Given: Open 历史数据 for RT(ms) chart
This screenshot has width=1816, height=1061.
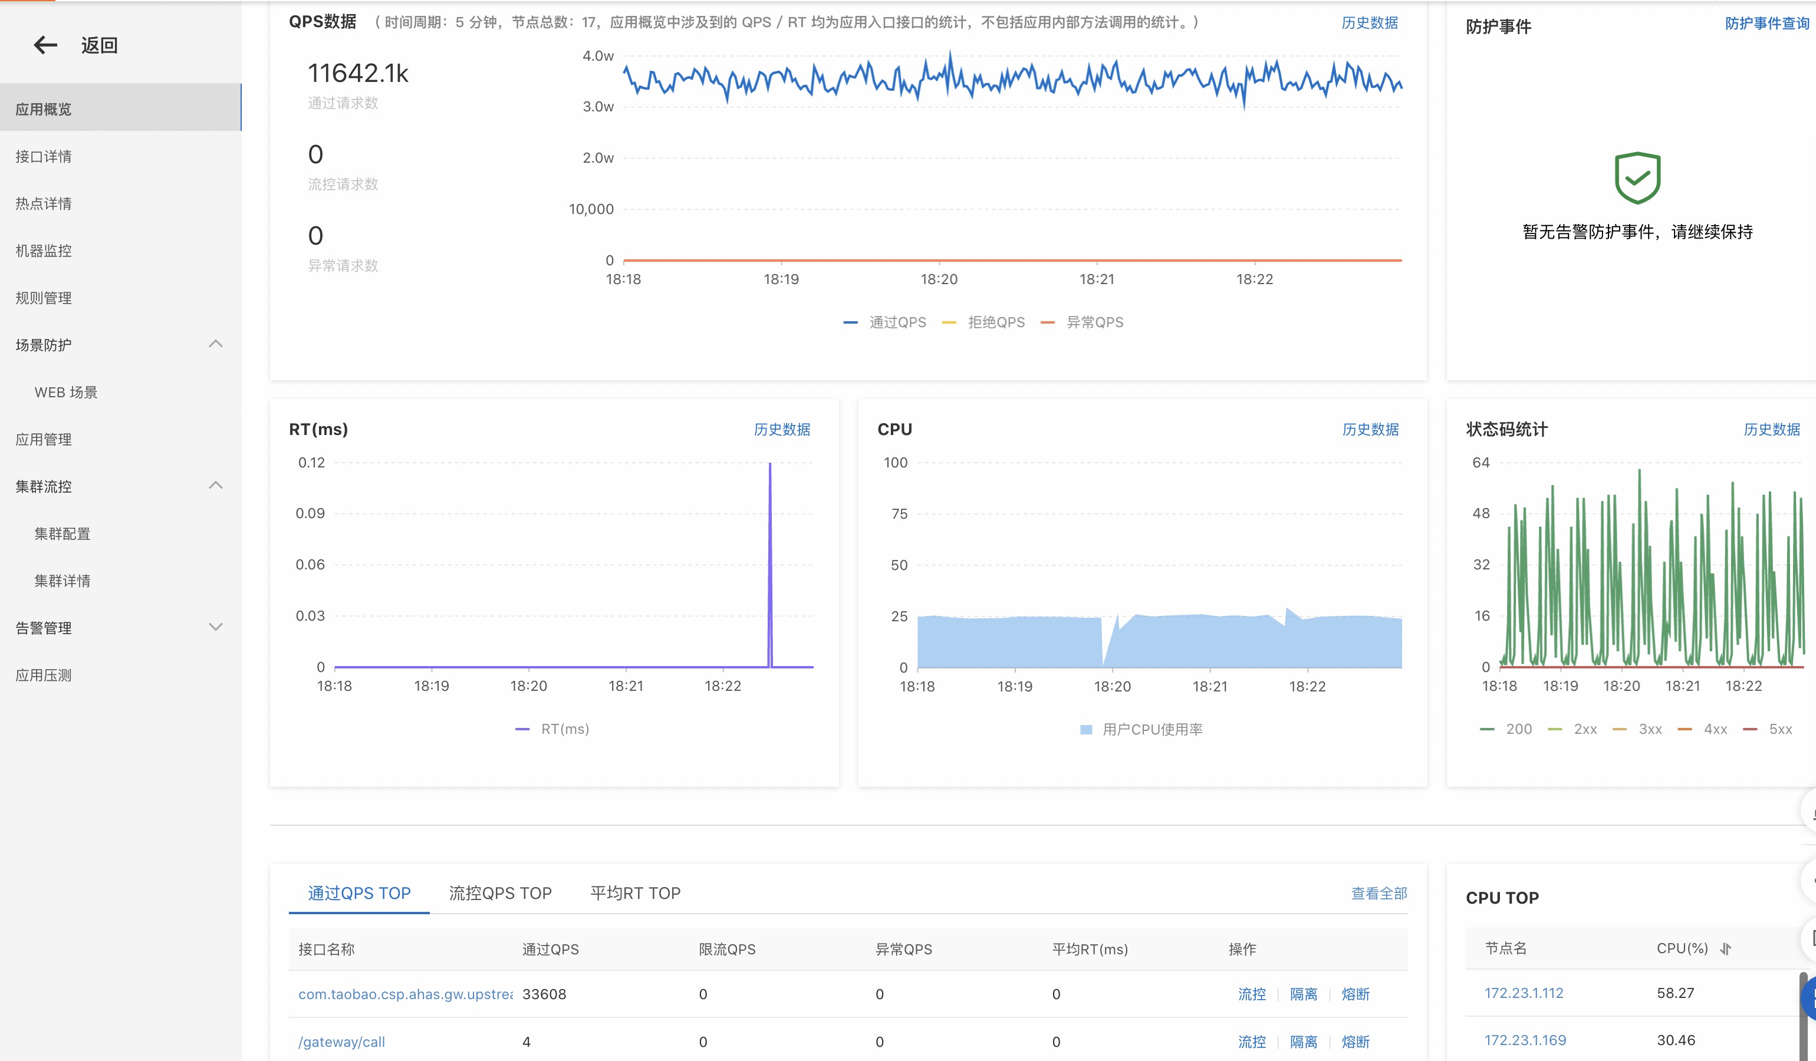Looking at the screenshot, I should 782,429.
